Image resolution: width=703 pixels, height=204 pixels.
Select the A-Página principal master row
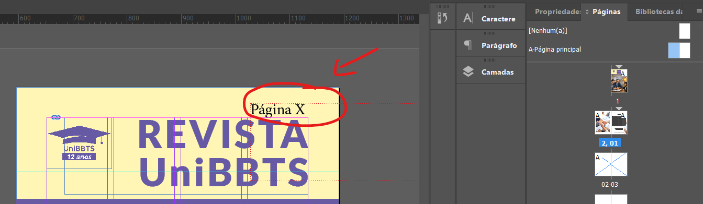coord(614,50)
